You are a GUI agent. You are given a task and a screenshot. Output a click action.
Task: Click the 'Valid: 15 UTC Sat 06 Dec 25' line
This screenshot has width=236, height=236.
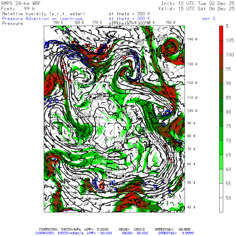point(196,9)
